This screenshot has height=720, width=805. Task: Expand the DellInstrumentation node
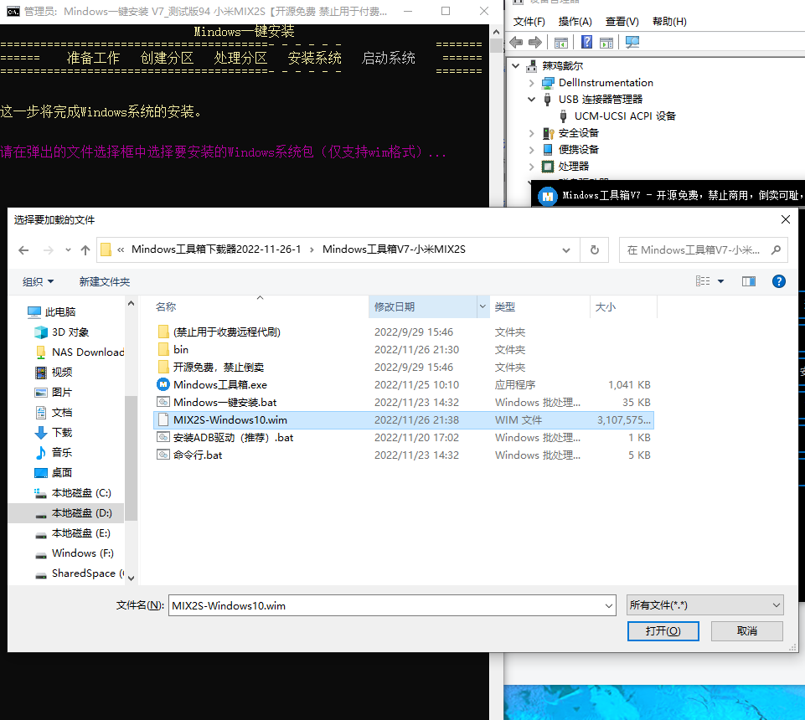(x=531, y=83)
